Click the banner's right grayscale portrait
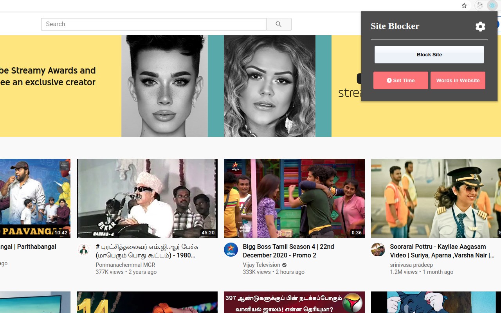Image resolution: width=501 pixels, height=313 pixels. (270, 86)
